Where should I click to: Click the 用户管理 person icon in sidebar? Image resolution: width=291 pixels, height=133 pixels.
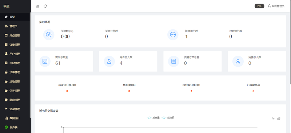click(6, 54)
